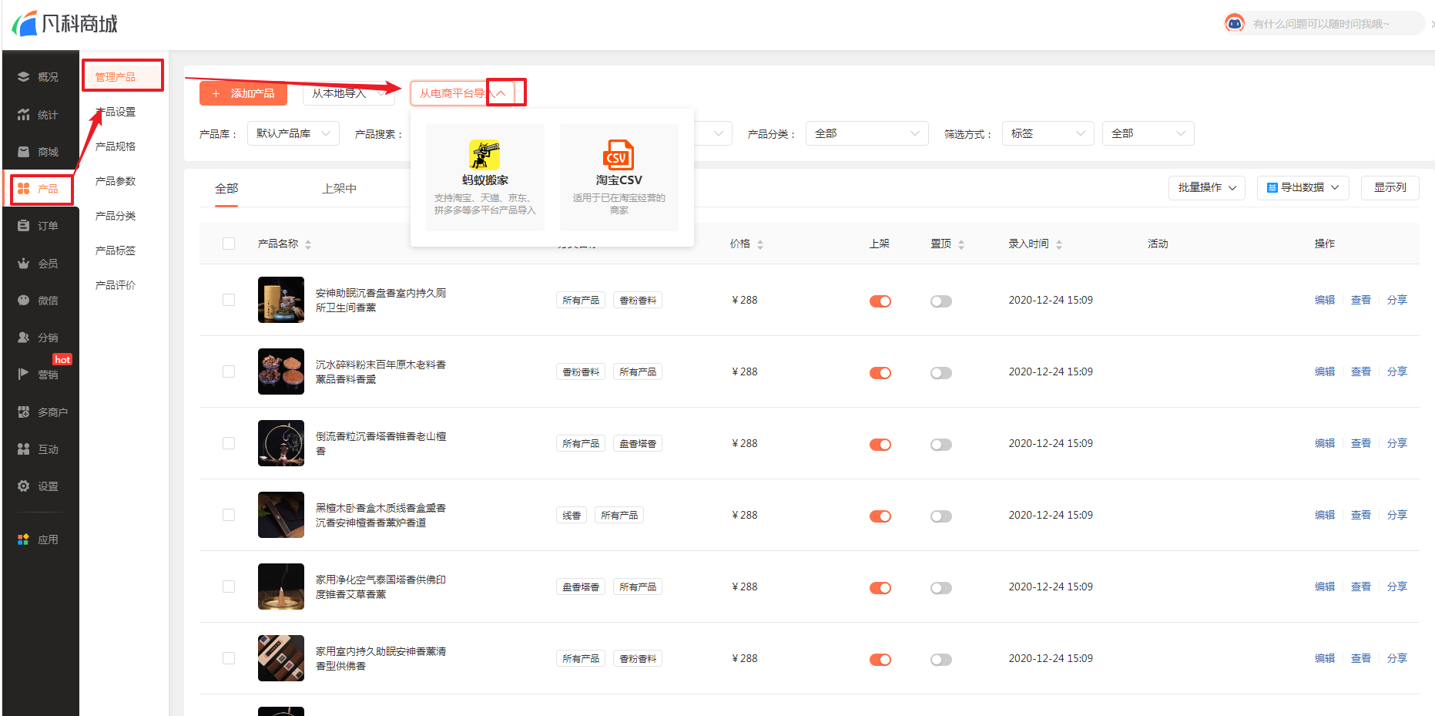Select 产品标签 submenu item
This screenshot has width=1435, height=716.
[x=116, y=250]
